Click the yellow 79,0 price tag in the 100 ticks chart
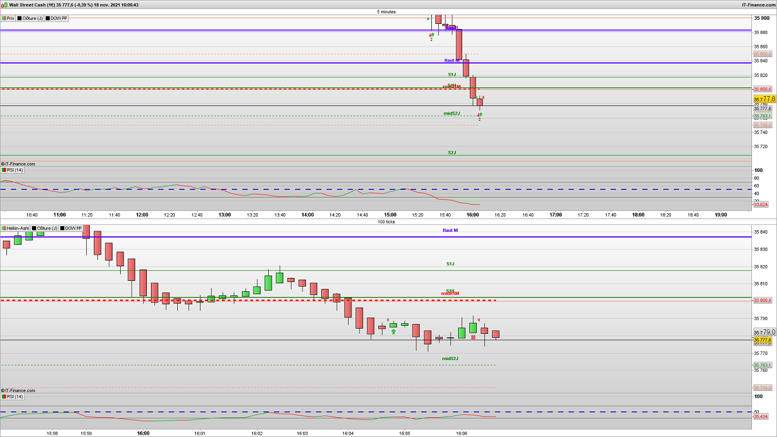The width and height of the screenshot is (777, 437). click(x=764, y=332)
